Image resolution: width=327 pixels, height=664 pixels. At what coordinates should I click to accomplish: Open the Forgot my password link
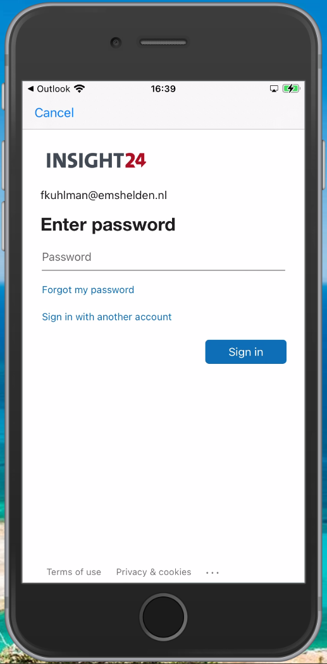[88, 290]
